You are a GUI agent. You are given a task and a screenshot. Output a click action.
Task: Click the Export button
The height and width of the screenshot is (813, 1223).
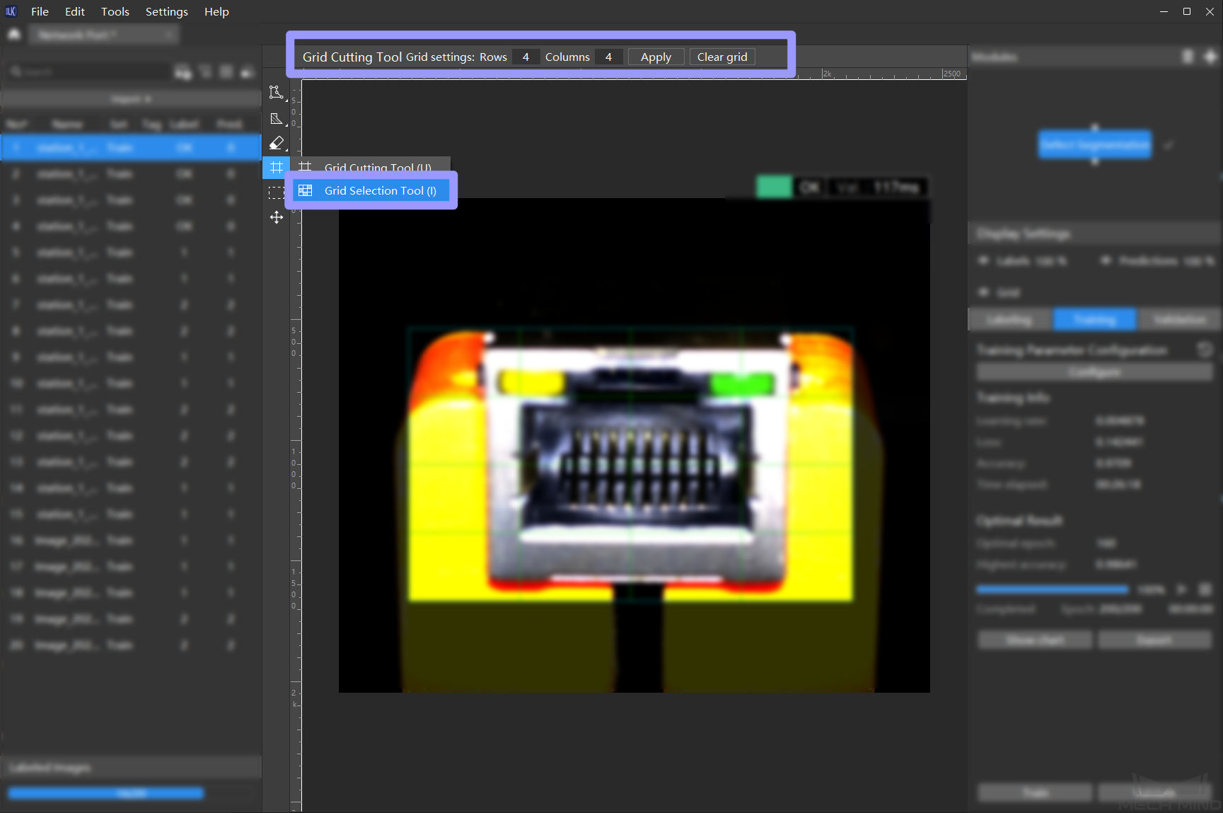(1154, 640)
